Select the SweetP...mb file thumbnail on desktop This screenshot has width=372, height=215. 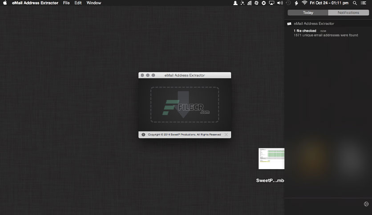click(x=271, y=159)
